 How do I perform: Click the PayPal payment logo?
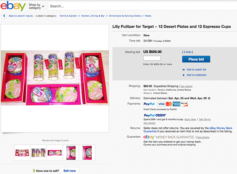150,104
